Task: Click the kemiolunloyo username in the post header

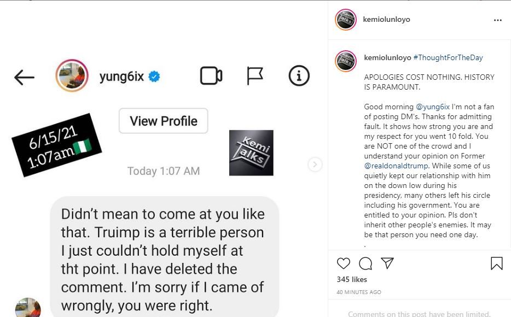Action: 386,20
